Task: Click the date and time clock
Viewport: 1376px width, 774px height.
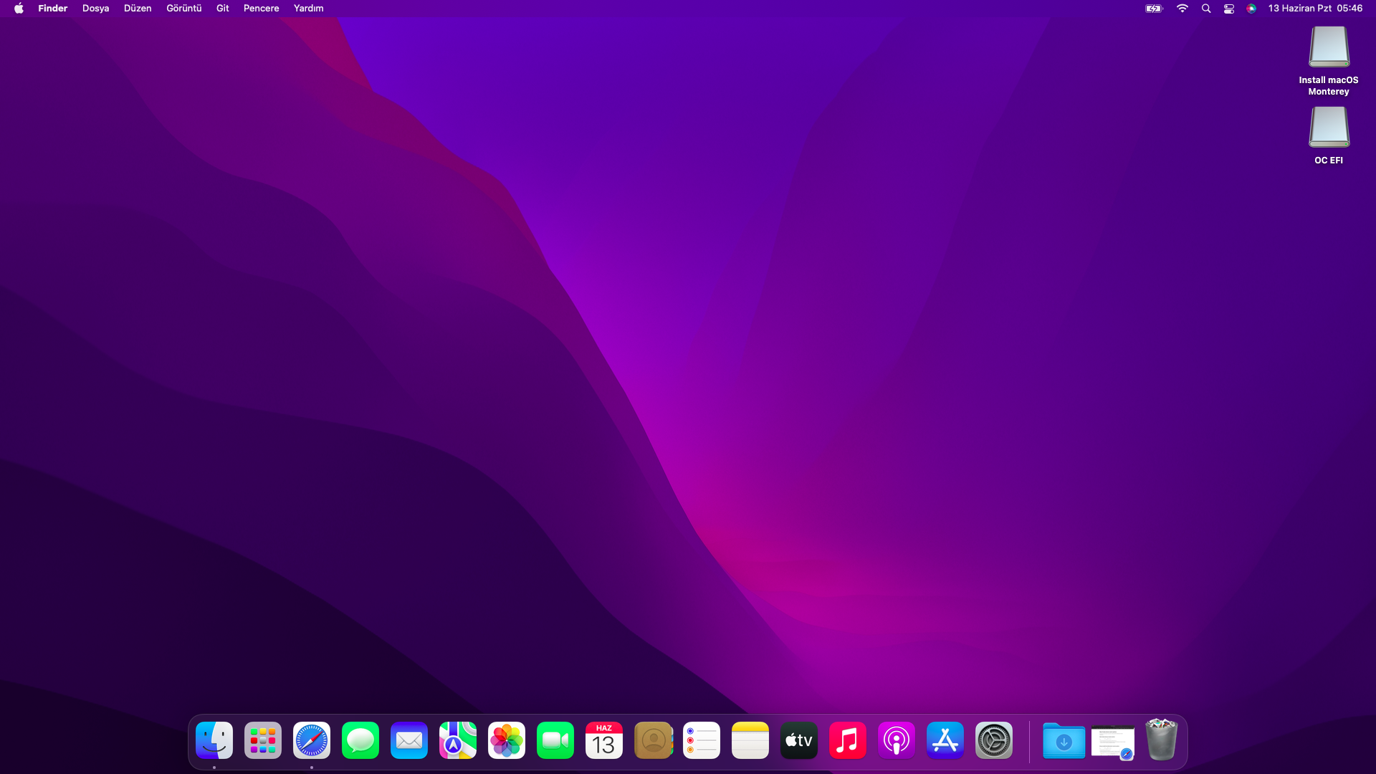Action: pos(1315,9)
